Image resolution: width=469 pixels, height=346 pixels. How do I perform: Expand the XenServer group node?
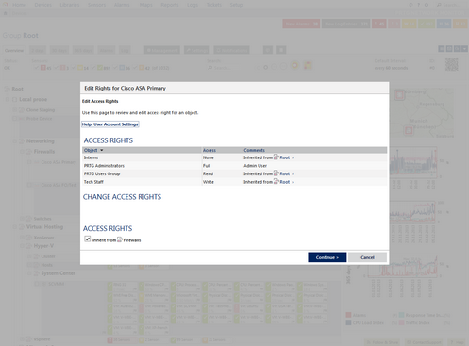click(22, 238)
